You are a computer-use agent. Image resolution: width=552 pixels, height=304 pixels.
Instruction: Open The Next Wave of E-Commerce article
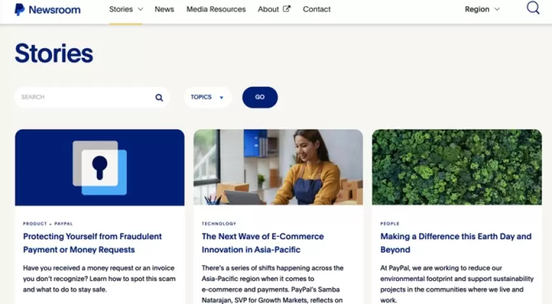point(263,242)
